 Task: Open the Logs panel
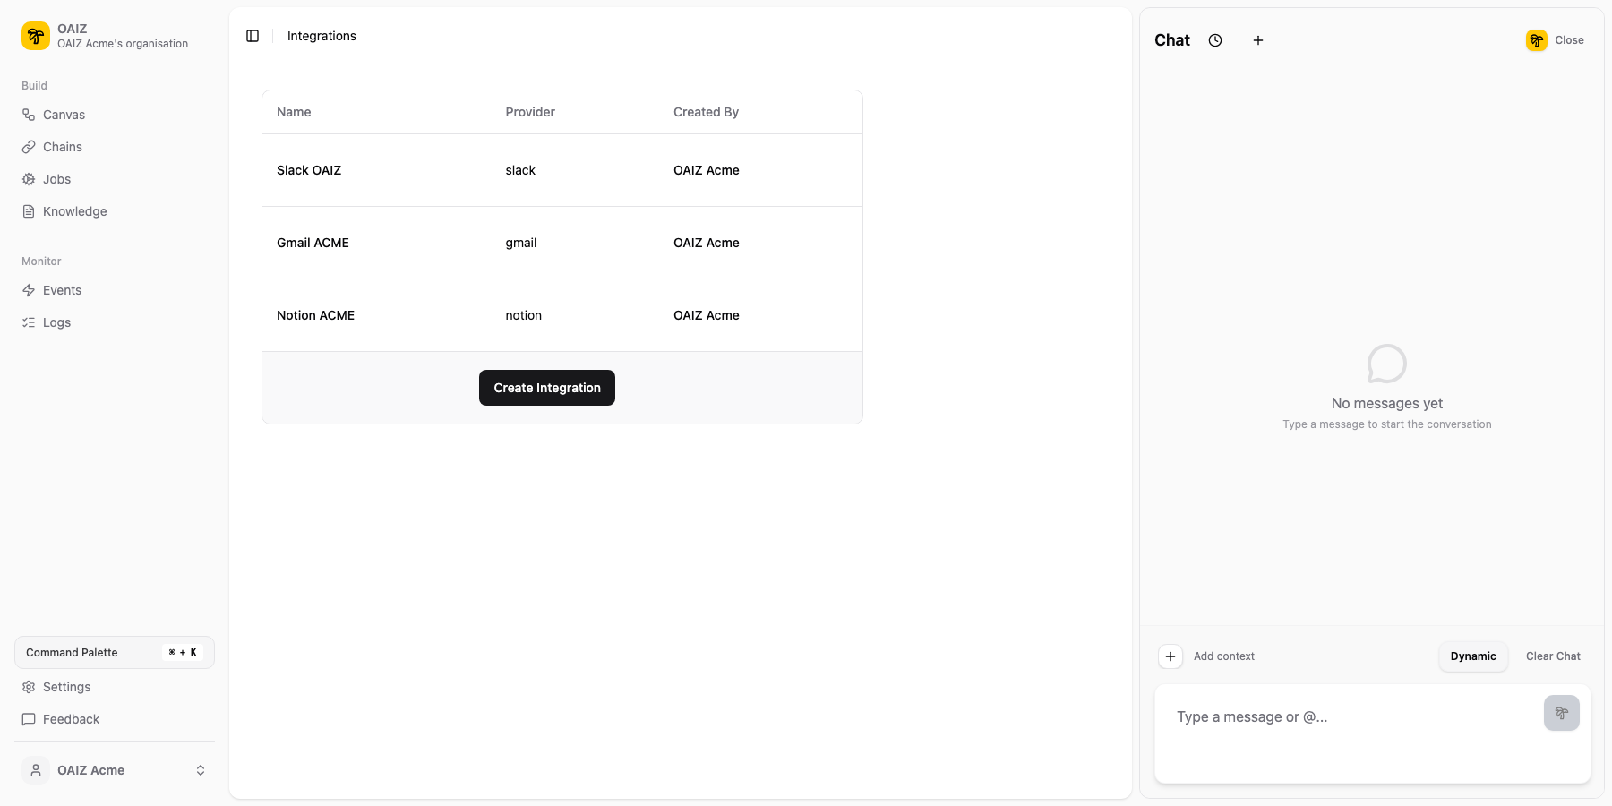56,322
